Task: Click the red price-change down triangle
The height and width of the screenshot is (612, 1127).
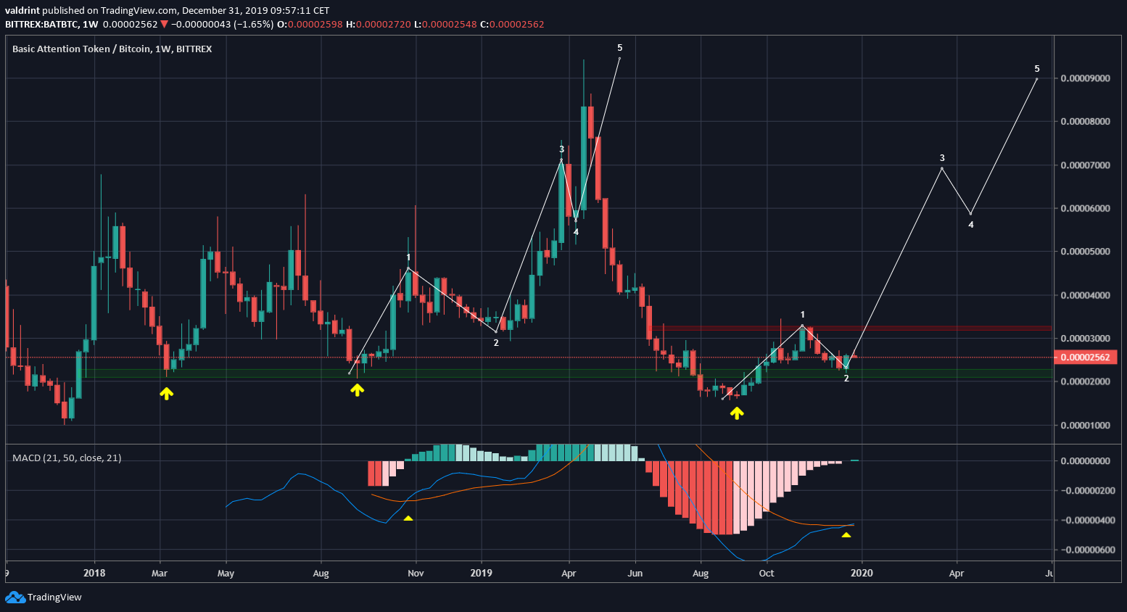Action: coord(164,24)
